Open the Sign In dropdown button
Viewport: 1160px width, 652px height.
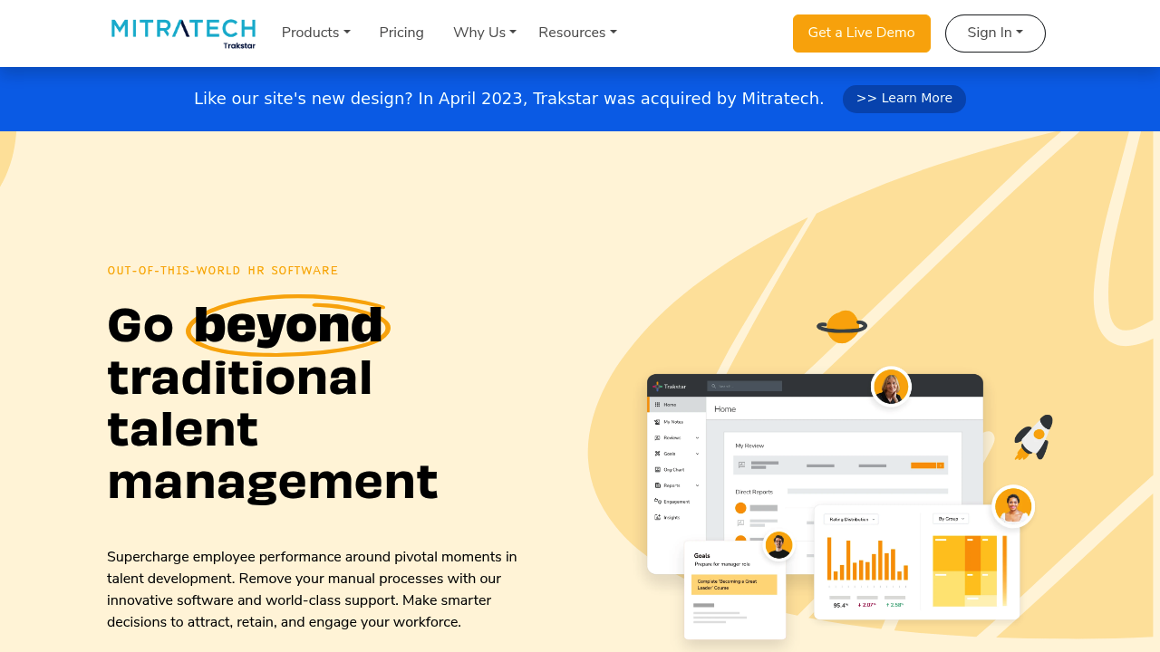(x=995, y=34)
